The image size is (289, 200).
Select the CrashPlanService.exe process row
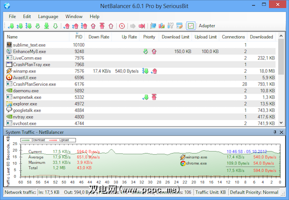coord(34,84)
